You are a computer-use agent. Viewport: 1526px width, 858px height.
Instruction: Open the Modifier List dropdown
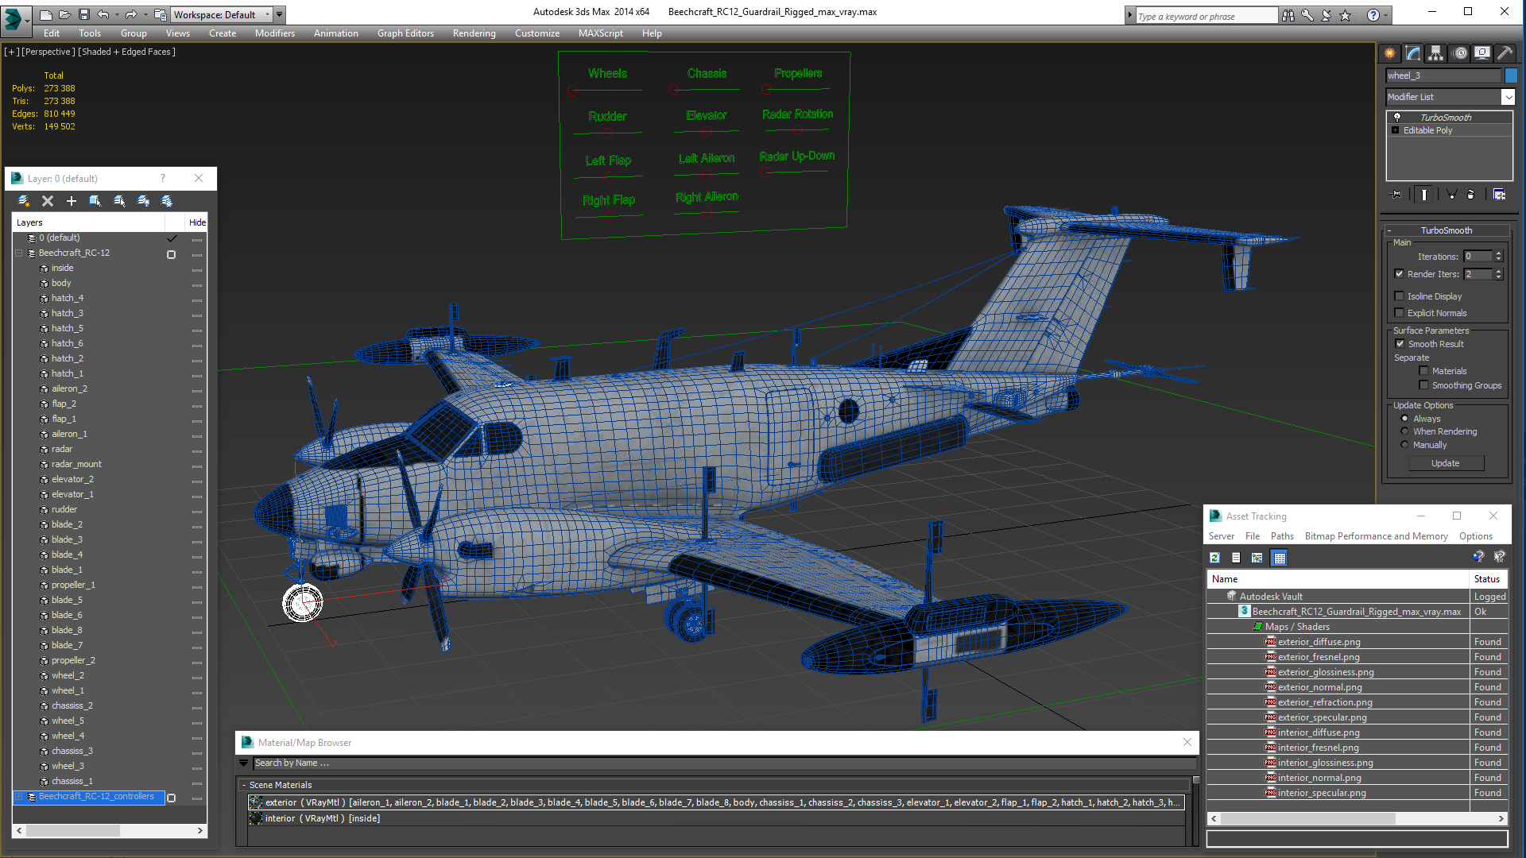tap(1508, 97)
